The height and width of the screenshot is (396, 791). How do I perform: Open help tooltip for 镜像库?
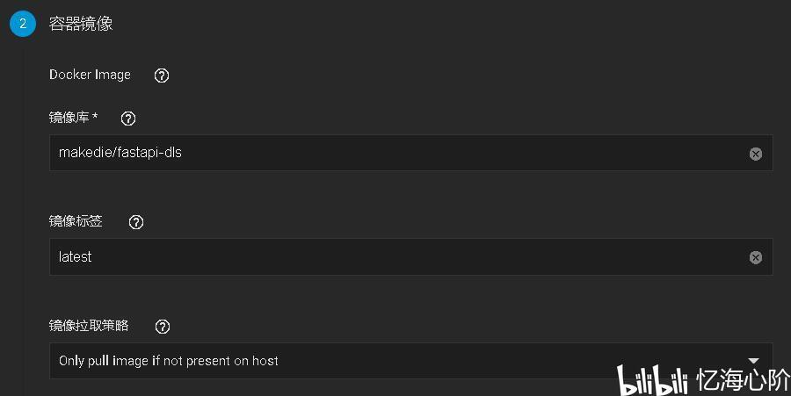point(128,119)
